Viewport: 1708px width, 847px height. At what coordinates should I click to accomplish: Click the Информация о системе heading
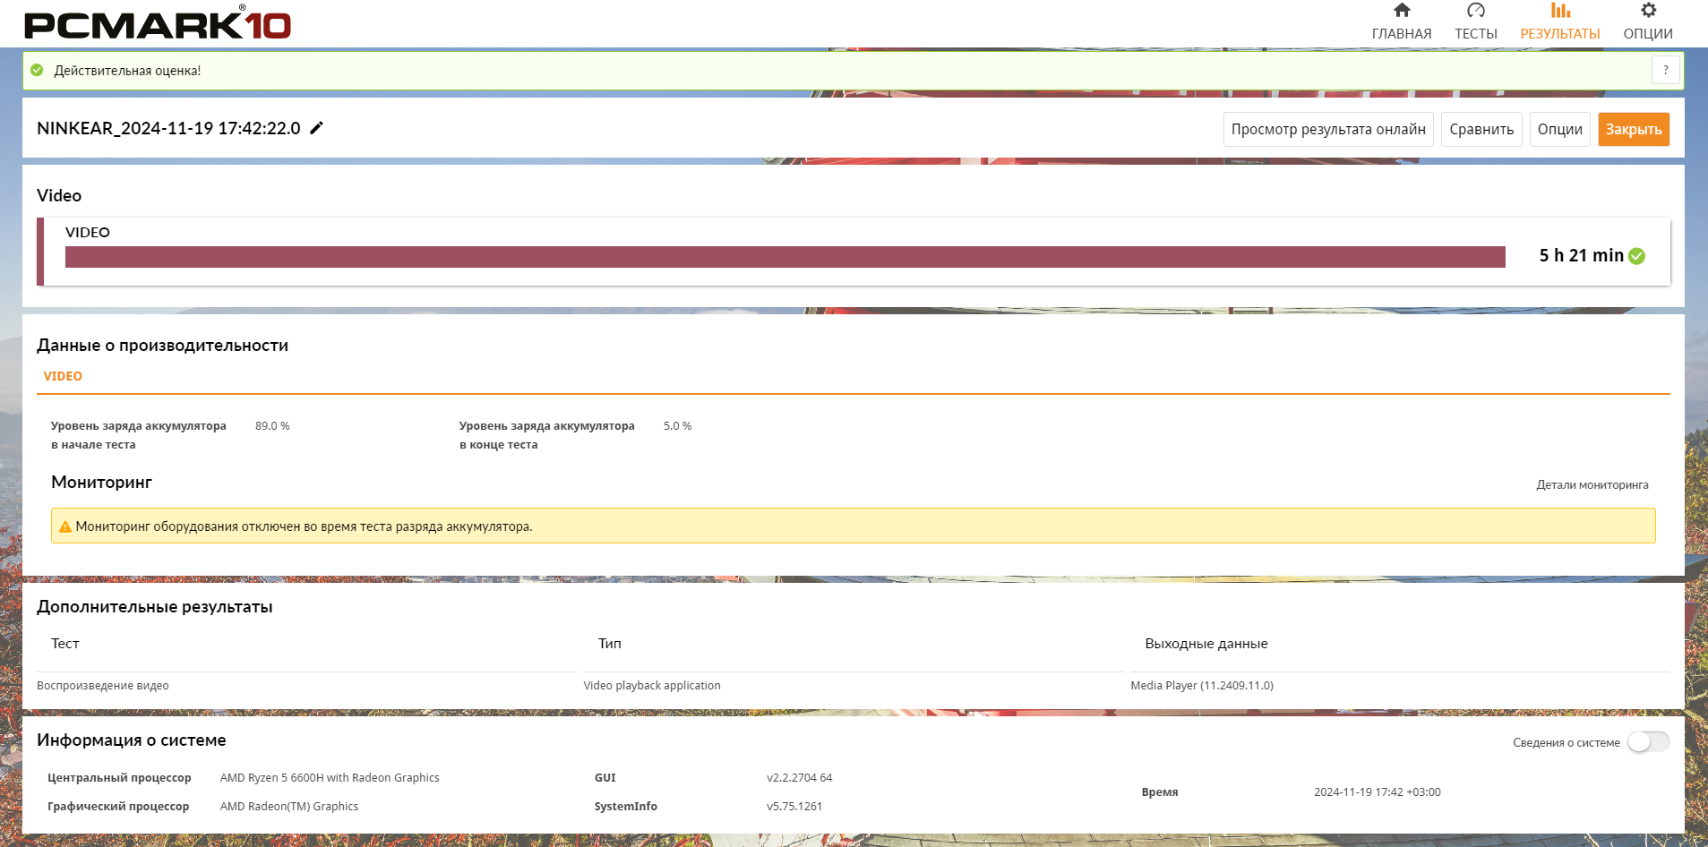click(x=132, y=740)
